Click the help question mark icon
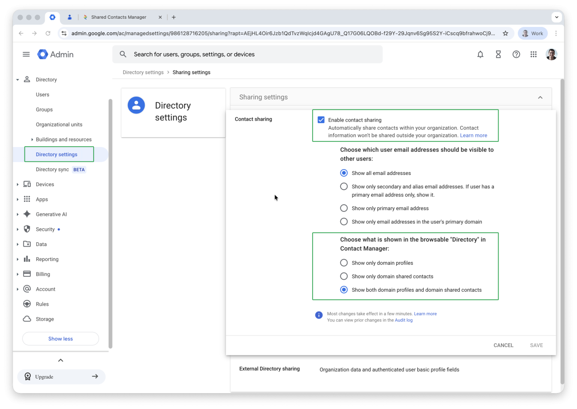The height and width of the screenshot is (409, 577). pyautogui.click(x=516, y=54)
